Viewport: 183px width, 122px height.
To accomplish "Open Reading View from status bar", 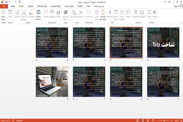I will coord(148,120).
